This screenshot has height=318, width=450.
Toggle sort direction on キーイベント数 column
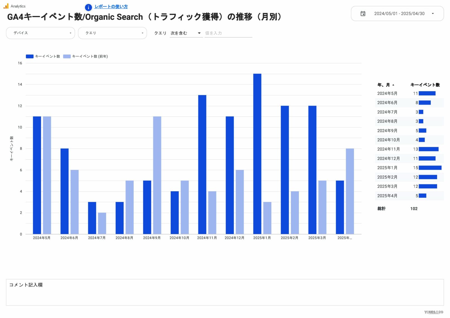point(425,85)
